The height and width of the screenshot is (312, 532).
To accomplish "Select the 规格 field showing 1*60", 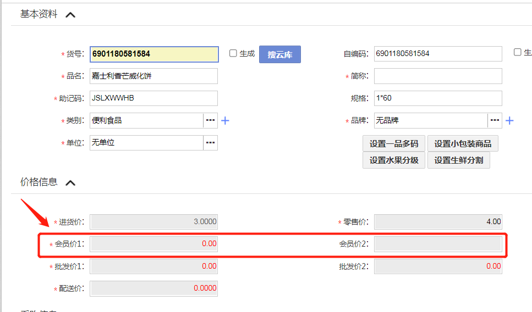I will click(x=438, y=98).
